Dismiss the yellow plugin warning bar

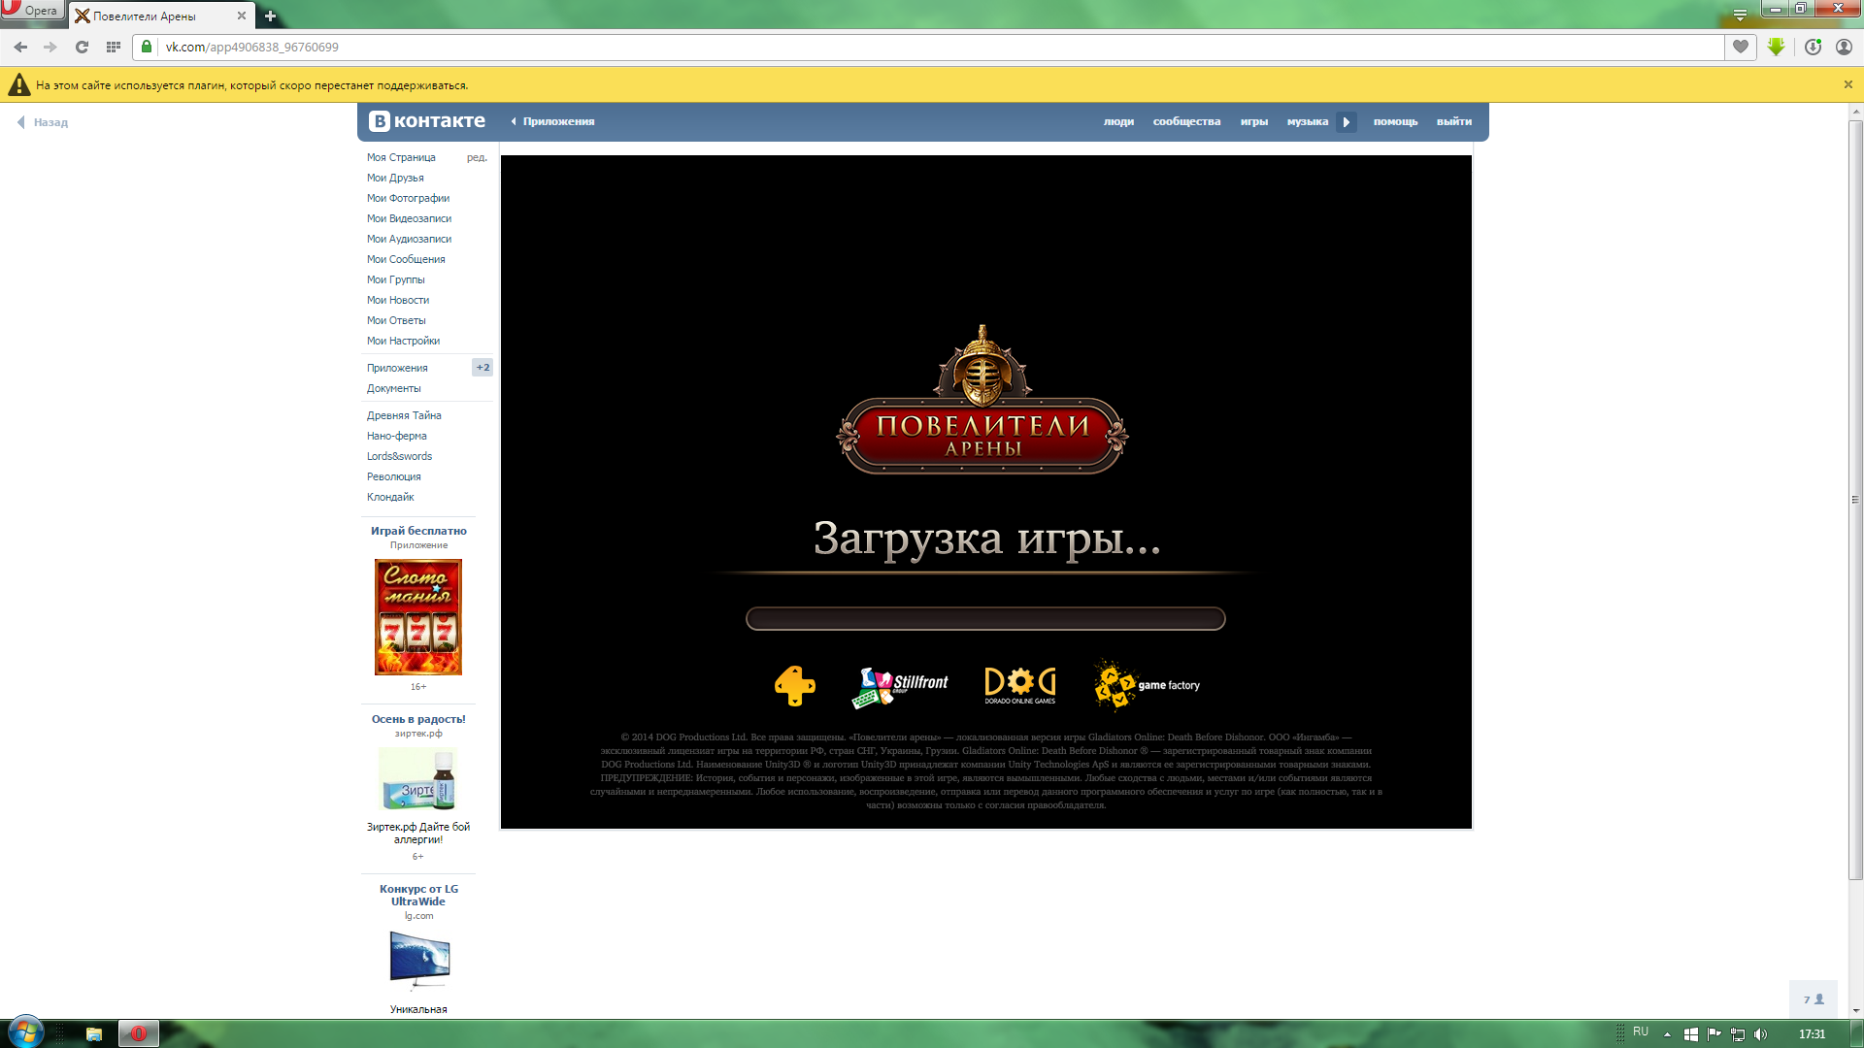click(1847, 85)
